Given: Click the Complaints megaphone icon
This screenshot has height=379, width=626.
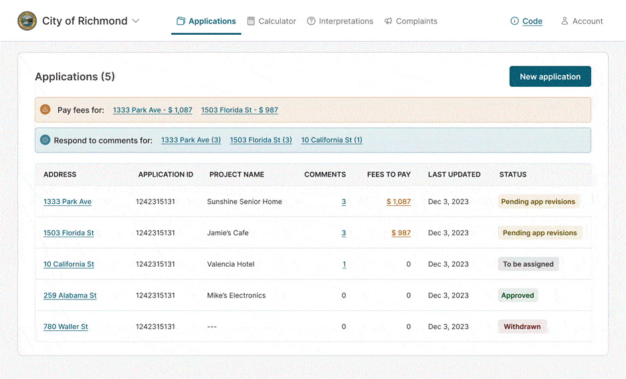Looking at the screenshot, I should (388, 21).
